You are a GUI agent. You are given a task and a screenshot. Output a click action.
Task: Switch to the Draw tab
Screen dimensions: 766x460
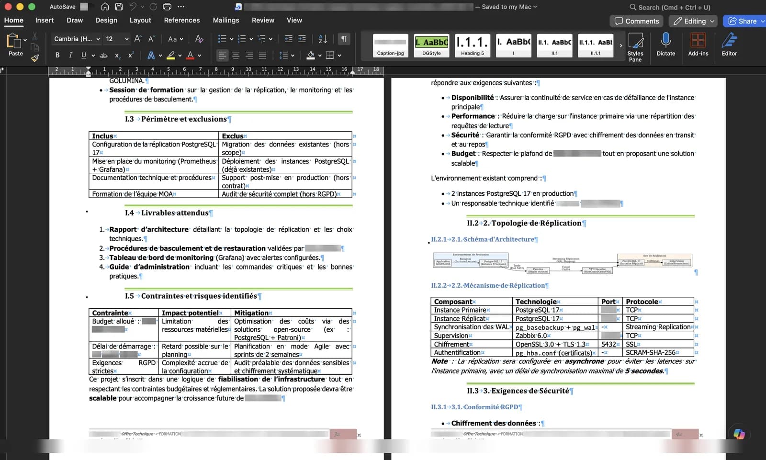75,20
